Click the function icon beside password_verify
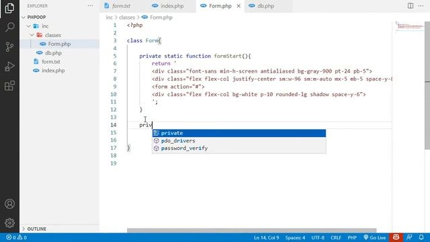 pos(157,148)
